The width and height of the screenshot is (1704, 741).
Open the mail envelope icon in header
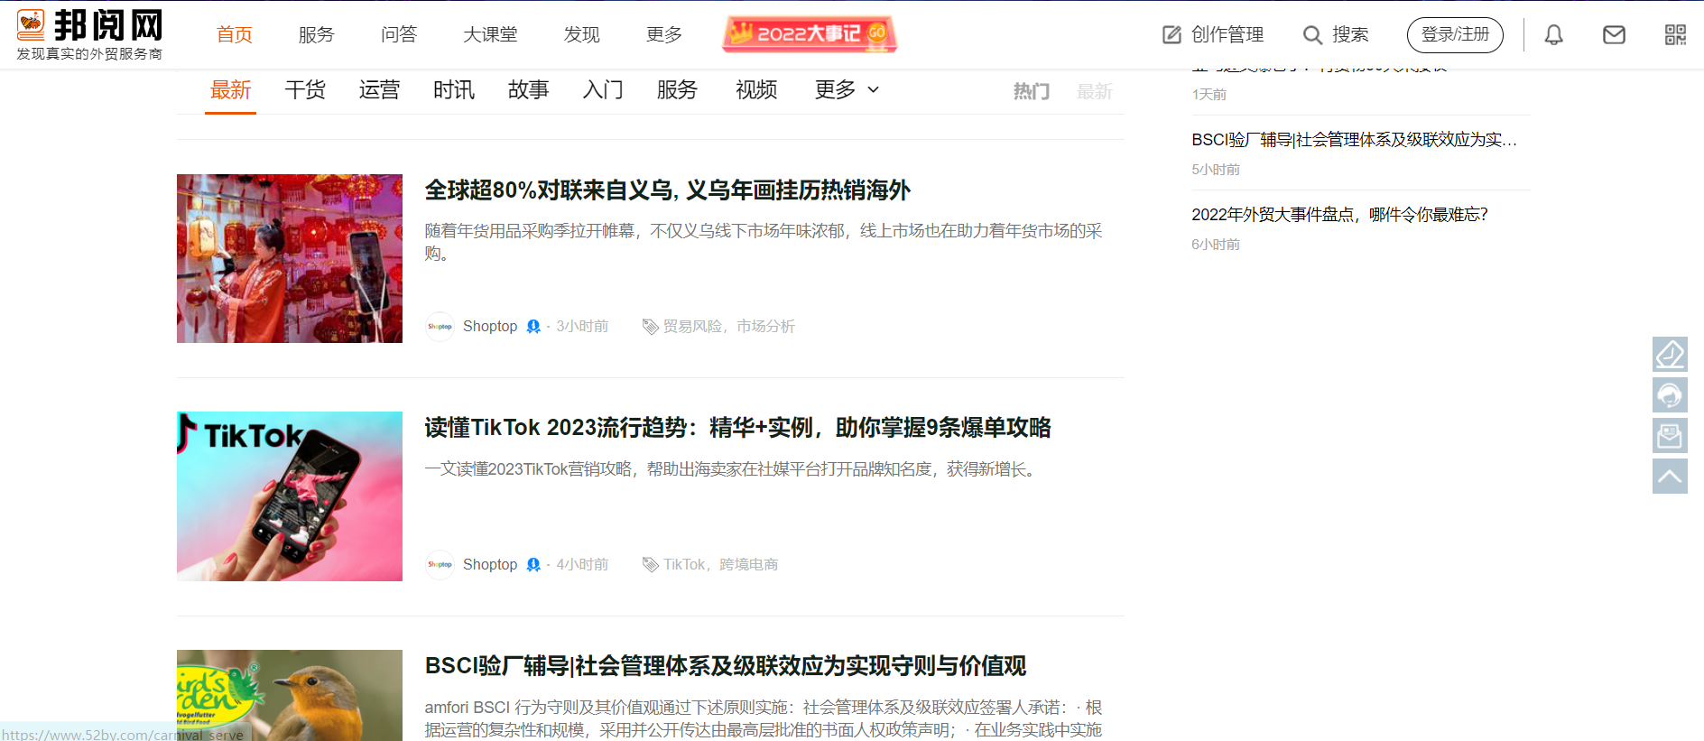[x=1614, y=35]
